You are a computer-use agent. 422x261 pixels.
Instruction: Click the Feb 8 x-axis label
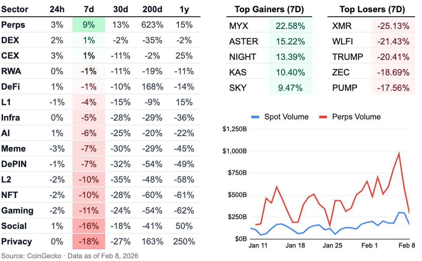click(x=406, y=245)
